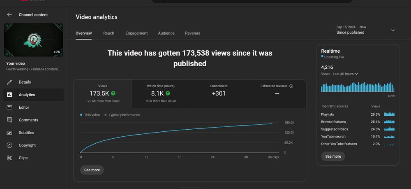Select the Views metric card
Viewport: 411px width, 189px height.
103,94
